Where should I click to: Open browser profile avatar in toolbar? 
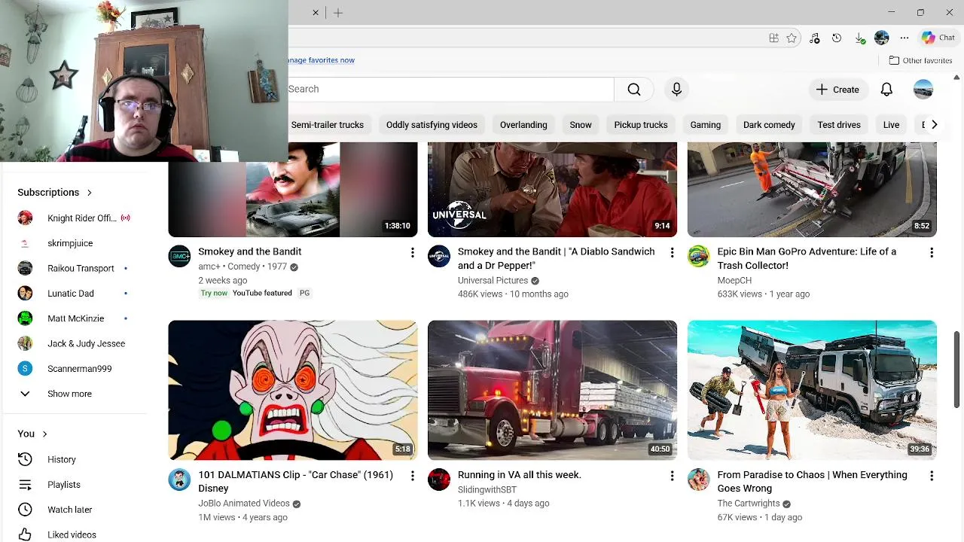coord(882,38)
